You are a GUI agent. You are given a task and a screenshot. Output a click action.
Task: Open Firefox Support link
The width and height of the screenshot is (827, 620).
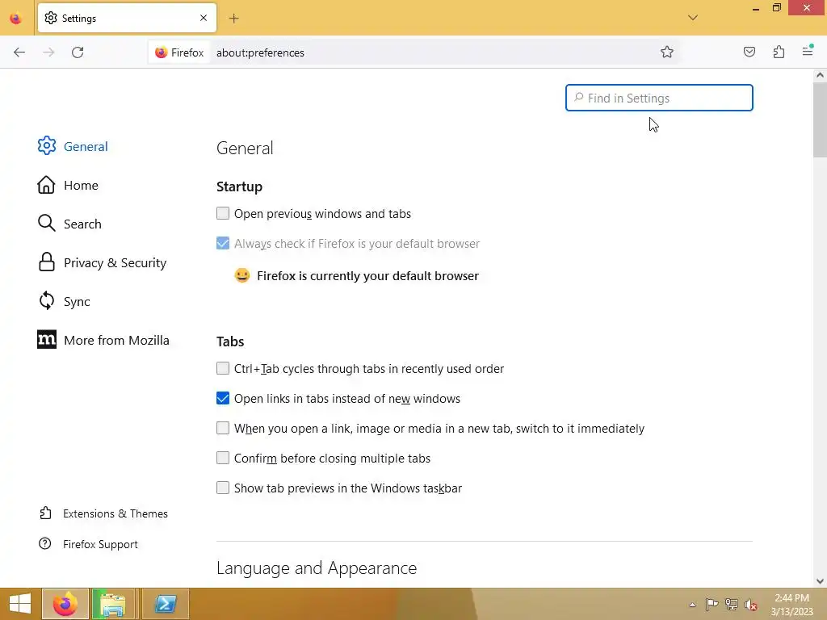coord(88,544)
